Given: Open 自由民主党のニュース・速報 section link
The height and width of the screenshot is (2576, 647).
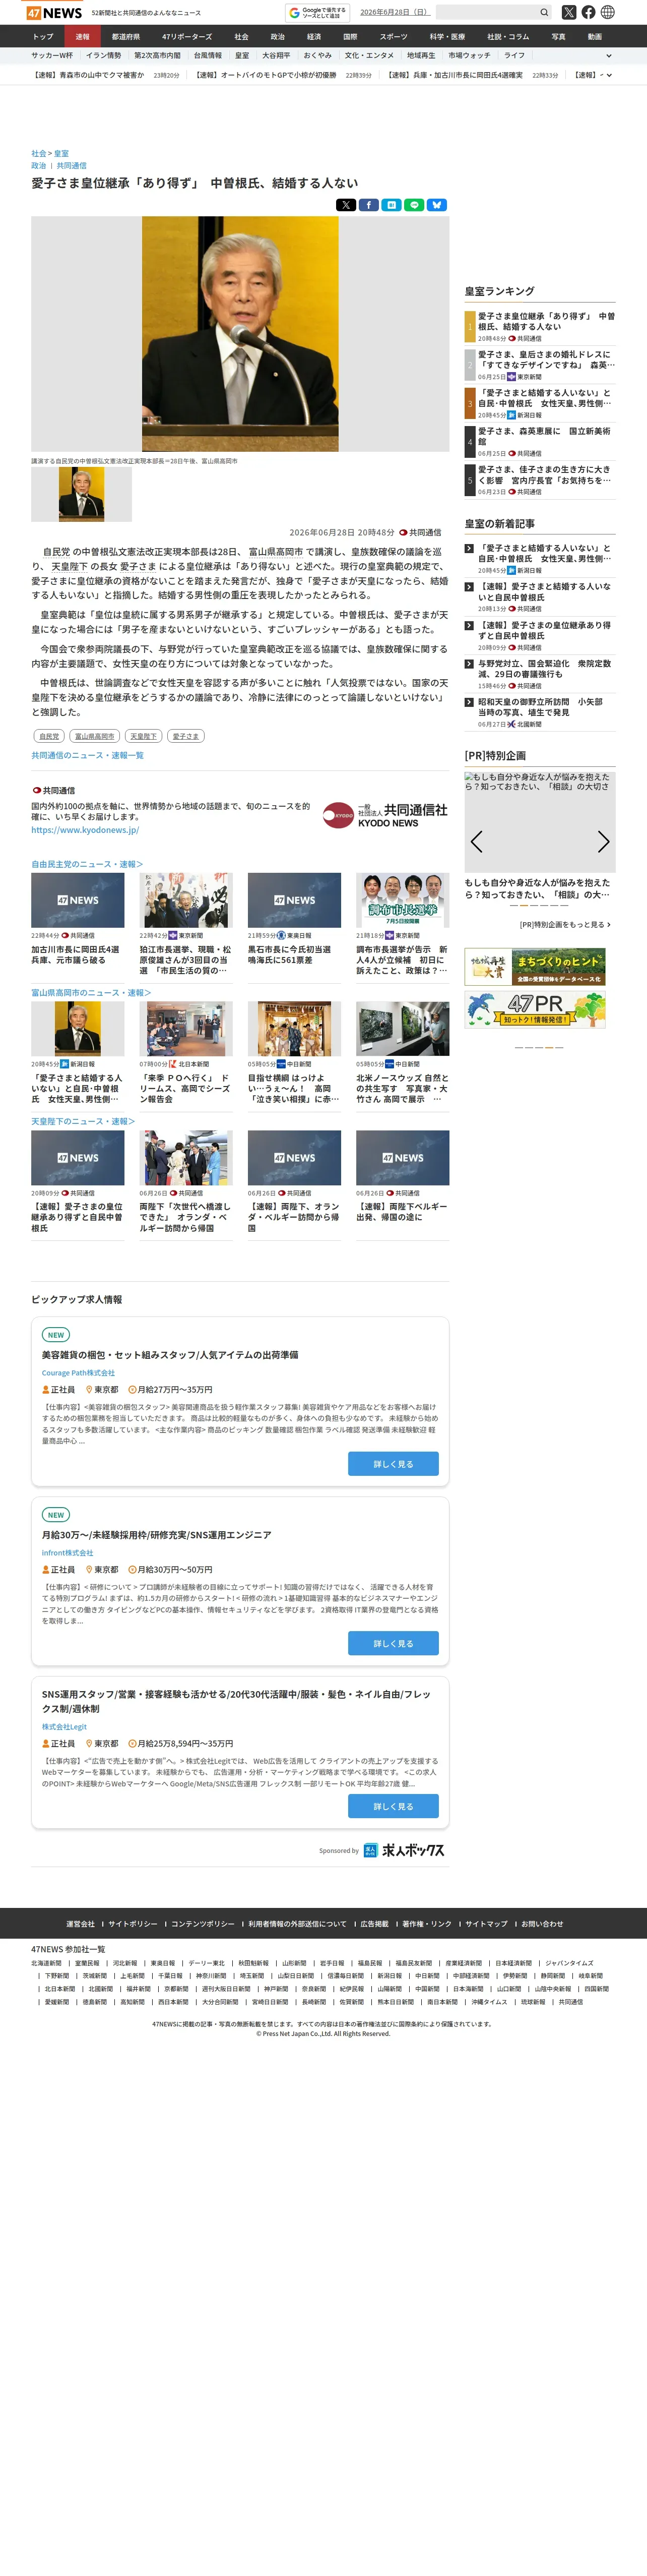Looking at the screenshot, I should [87, 864].
